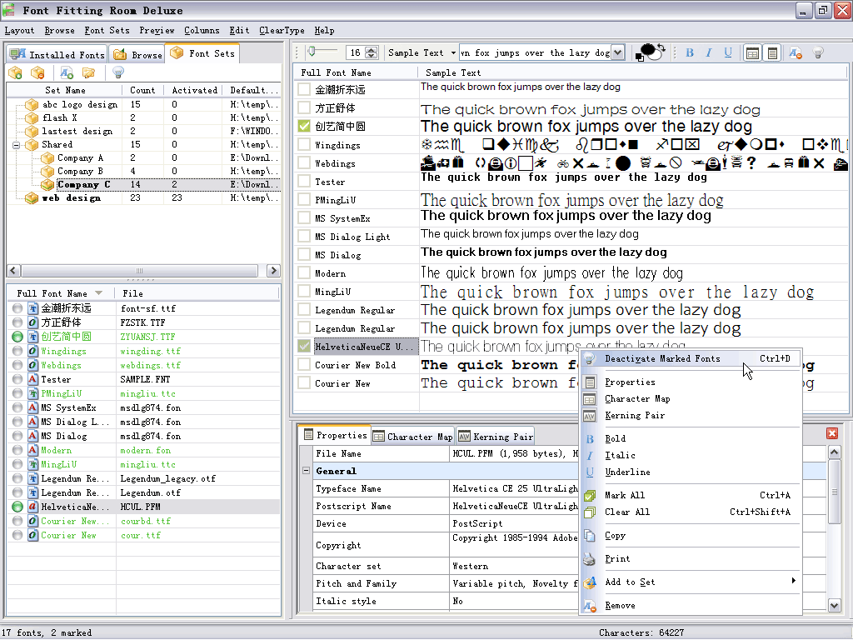Click the Full Font Name column header
Viewport: 853px width, 640px height.
336,72
